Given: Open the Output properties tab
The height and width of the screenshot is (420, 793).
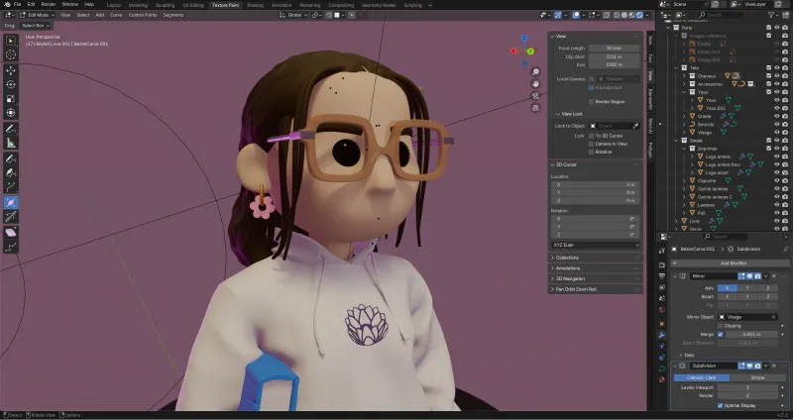Looking at the screenshot, I should (662, 276).
